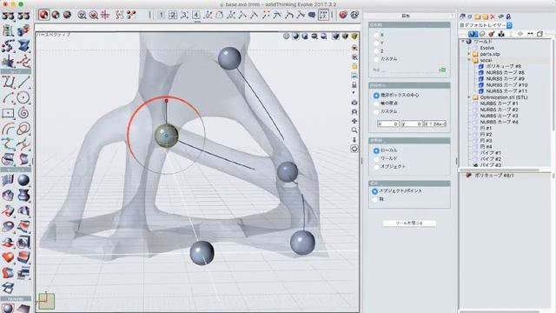The image size is (556, 313).
Task: Collapse the ワールド tree root
Action: coord(463,42)
